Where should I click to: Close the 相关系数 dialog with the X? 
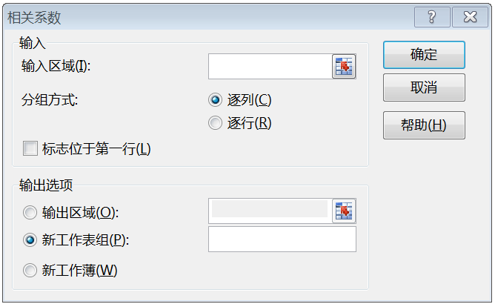[470, 18]
